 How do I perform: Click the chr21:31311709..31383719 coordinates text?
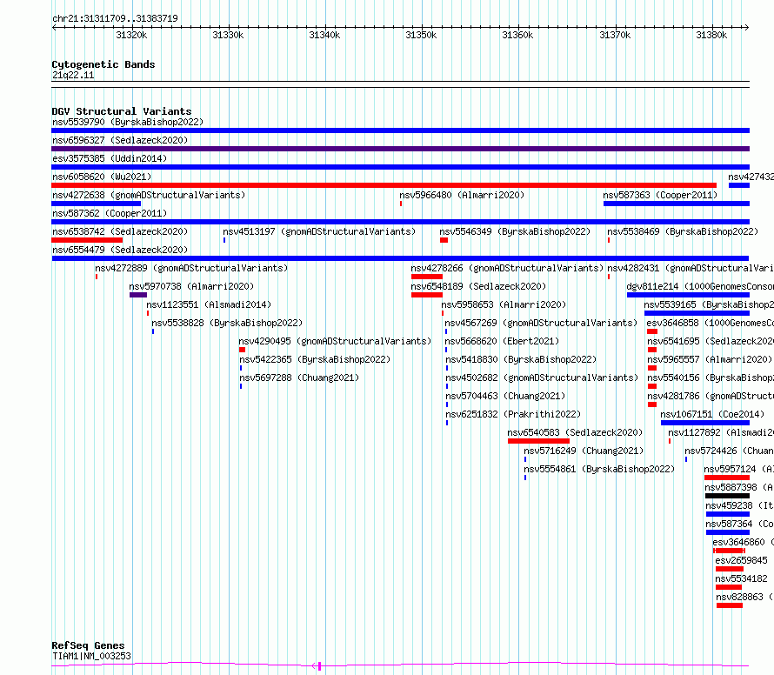tap(115, 18)
